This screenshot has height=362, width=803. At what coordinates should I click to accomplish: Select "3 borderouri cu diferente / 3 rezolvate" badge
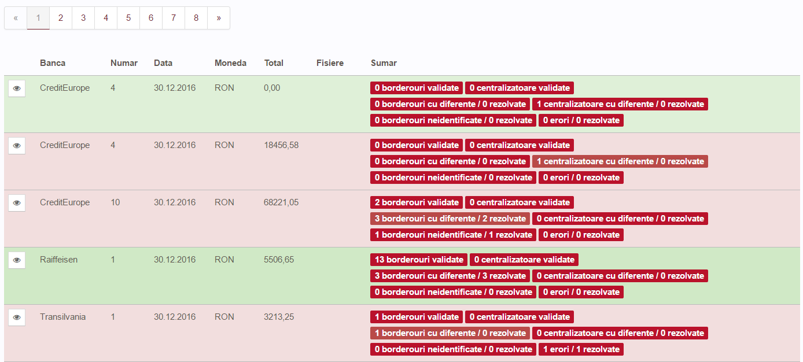[x=450, y=276]
